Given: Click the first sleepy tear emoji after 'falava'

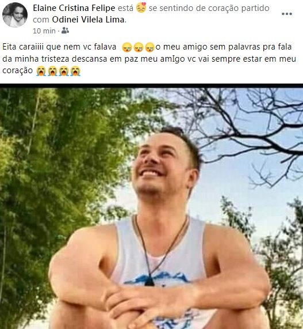Looking at the screenshot, I should [x=127, y=47].
